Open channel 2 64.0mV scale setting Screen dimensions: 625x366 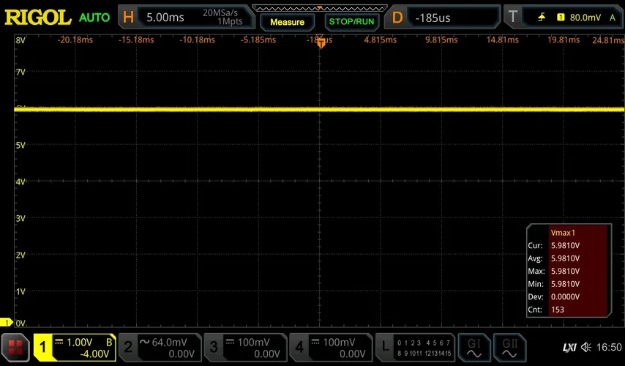[x=169, y=342]
